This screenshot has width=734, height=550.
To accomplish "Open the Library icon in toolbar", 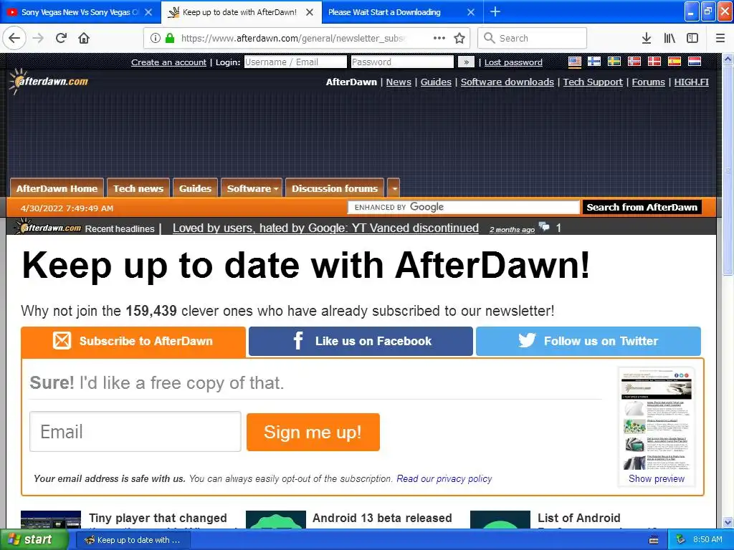I will pos(670,39).
